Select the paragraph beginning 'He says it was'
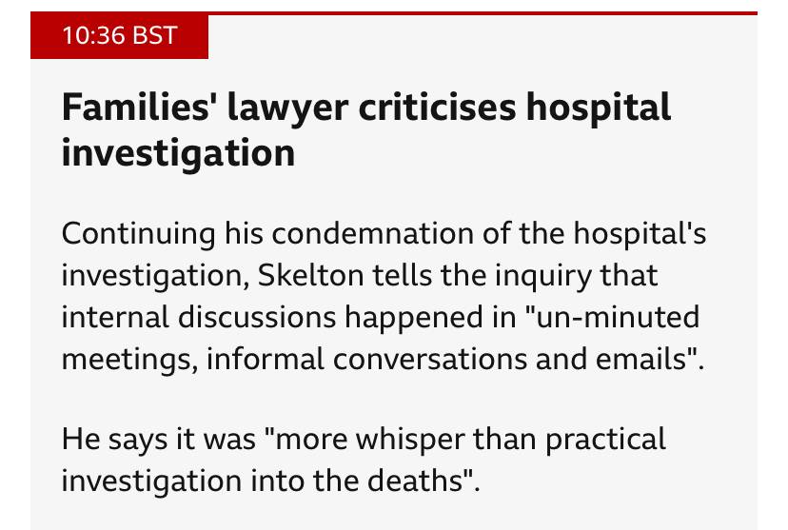 tap(364, 460)
